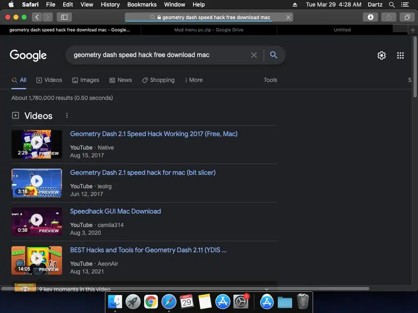The height and width of the screenshot is (313, 418).
Task: Click the Safari compass Dock icon
Action: click(169, 302)
